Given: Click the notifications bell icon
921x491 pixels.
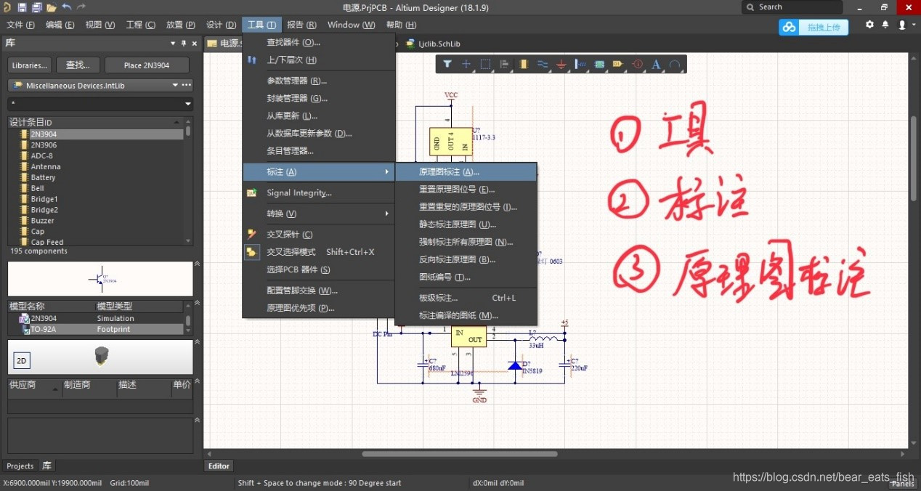Looking at the screenshot, I should pos(886,24).
